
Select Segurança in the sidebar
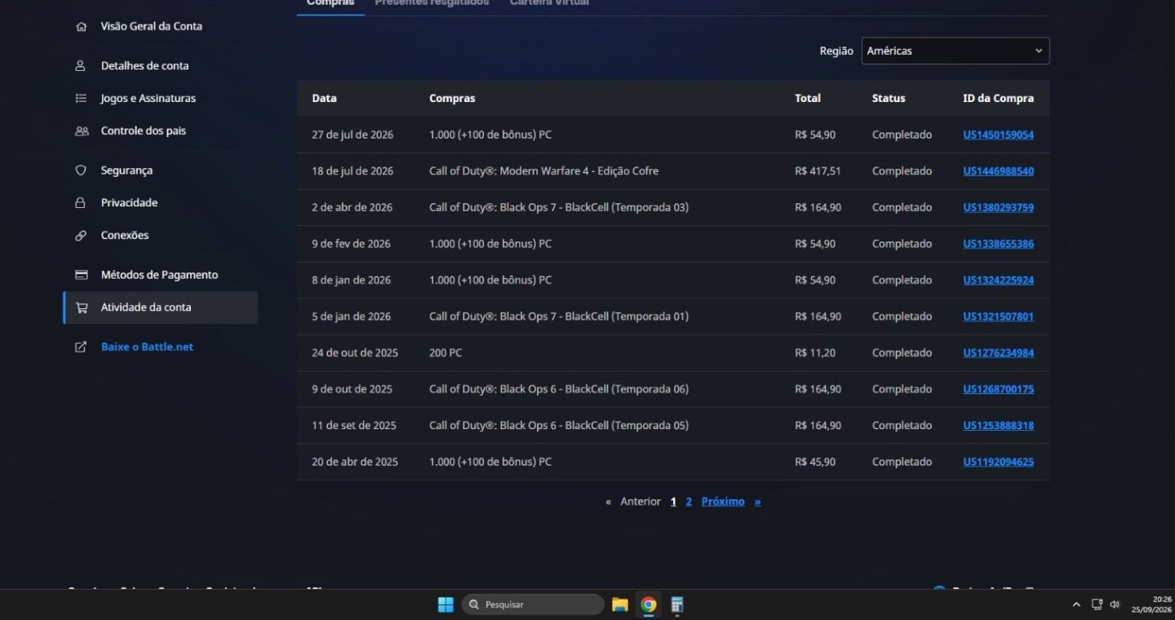126,170
